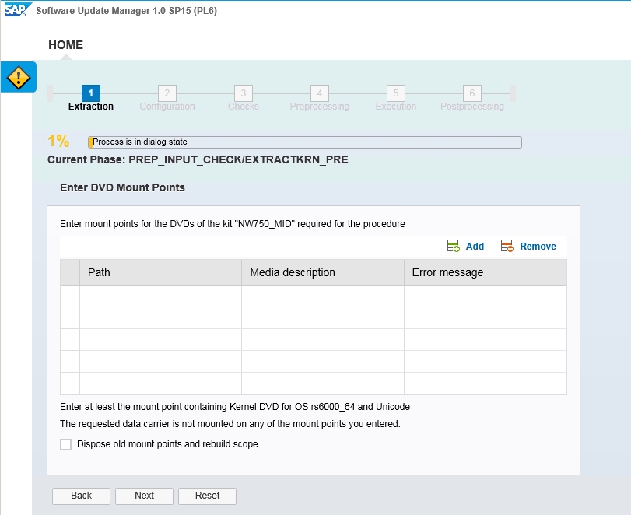Click the roadmap start scroll handle
Image resolution: width=631 pixels, height=515 pixels.
click(x=51, y=93)
